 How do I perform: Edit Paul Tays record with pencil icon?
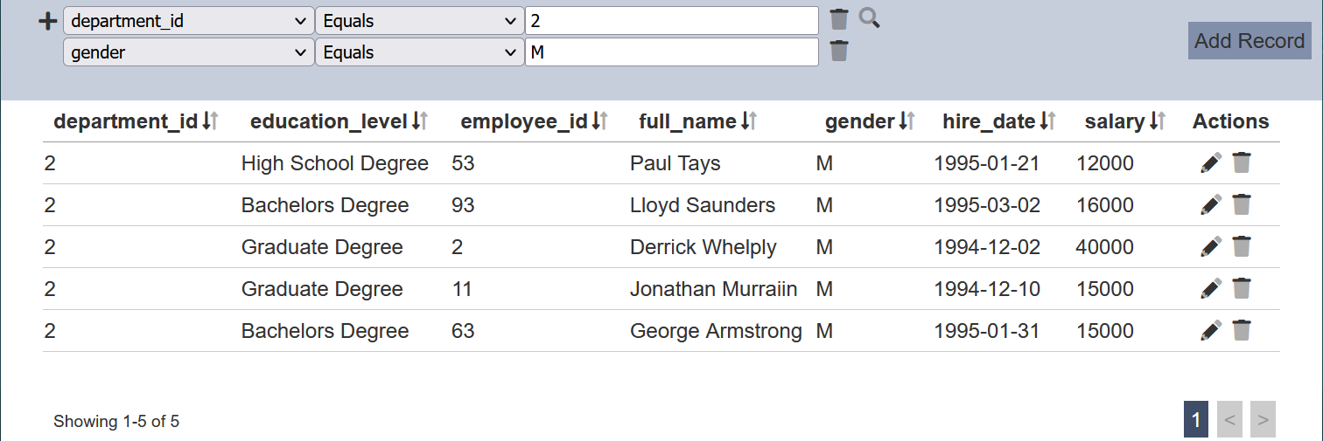pos(1211,163)
